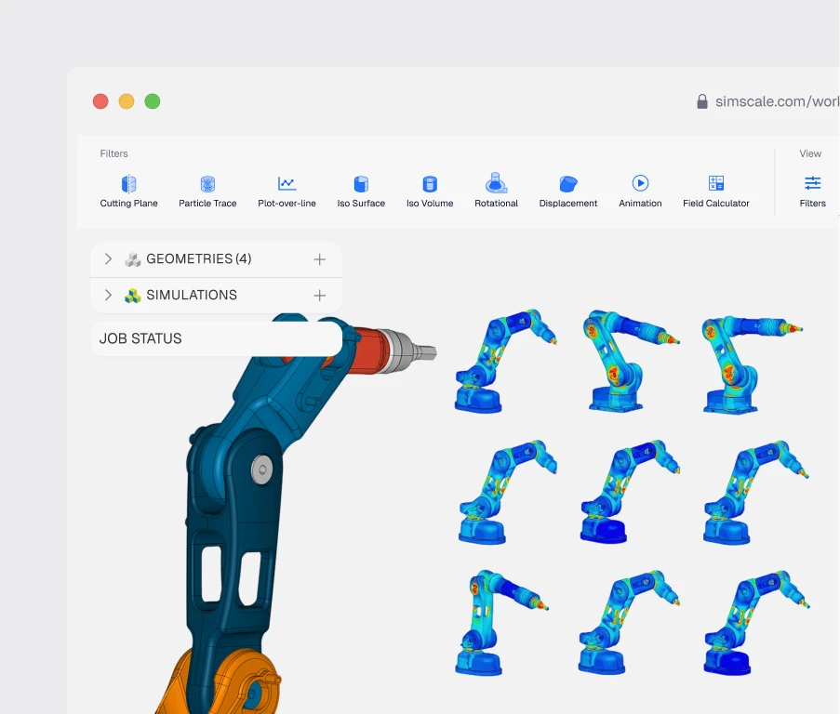Select the SIMULATIONS tree row label
This screenshot has width=840, height=714.
coord(192,295)
